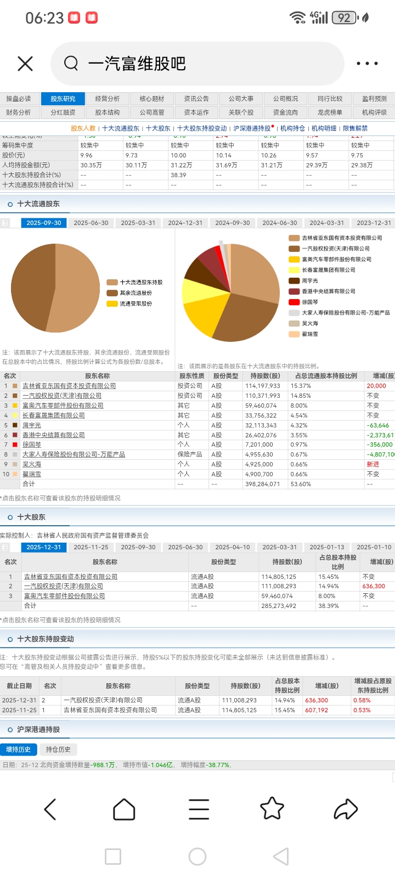This screenshot has height=878, width=395.
Task: Open shareholder 吴火海 details
Action: pyautogui.click(x=32, y=464)
